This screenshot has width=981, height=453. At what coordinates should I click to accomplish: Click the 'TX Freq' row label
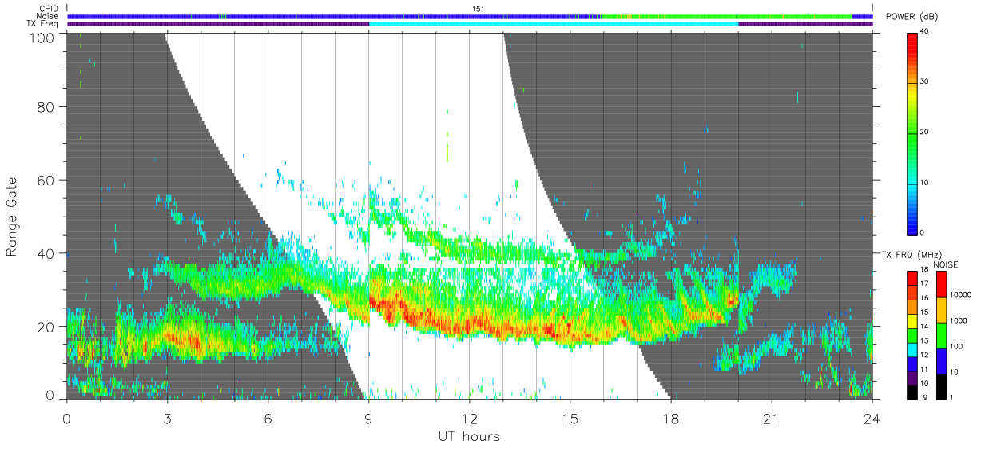(x=42, y=23)
